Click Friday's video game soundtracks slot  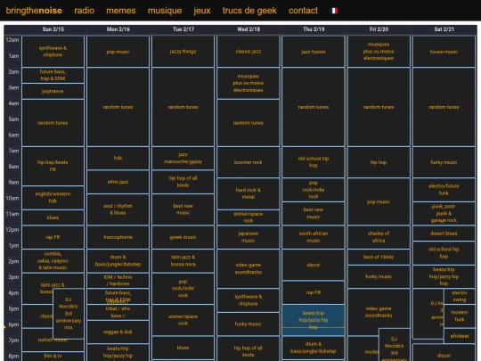coord(379,312)
